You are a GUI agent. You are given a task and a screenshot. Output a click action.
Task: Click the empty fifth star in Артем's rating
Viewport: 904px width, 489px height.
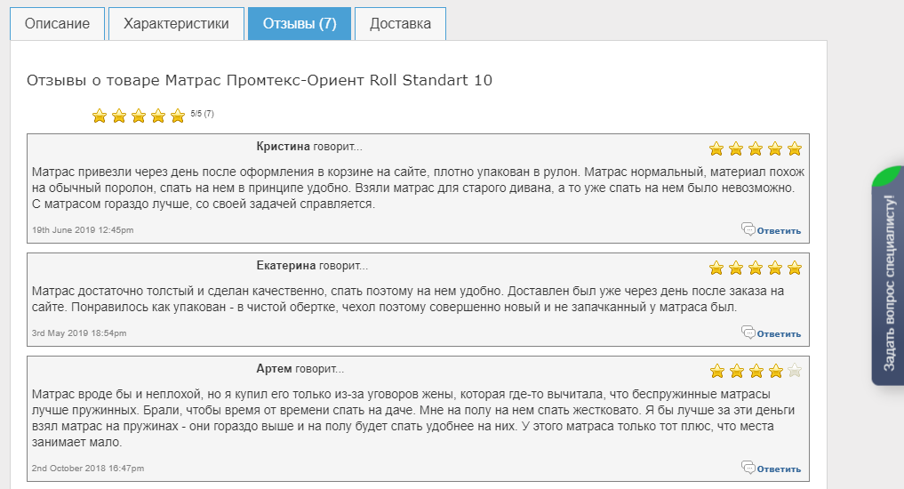pos(795,371)
